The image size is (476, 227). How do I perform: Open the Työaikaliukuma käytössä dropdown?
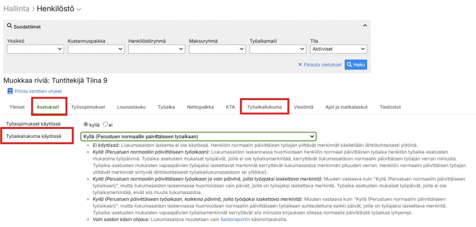coord(198,136)
